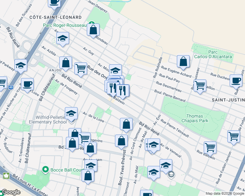Viewport: 245px width, 196px height.
Task: Select the 'Rue Eugène-Achard' street label
Action: (176, 72)
